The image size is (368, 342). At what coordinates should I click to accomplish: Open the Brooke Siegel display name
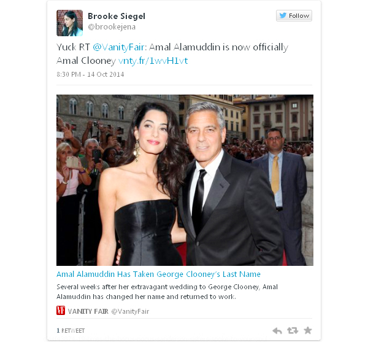117,16
